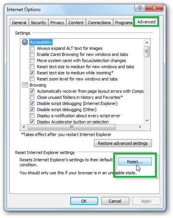Check Display a notification about every script error
This screenshot has width=173, height=218.
[32, 116]
